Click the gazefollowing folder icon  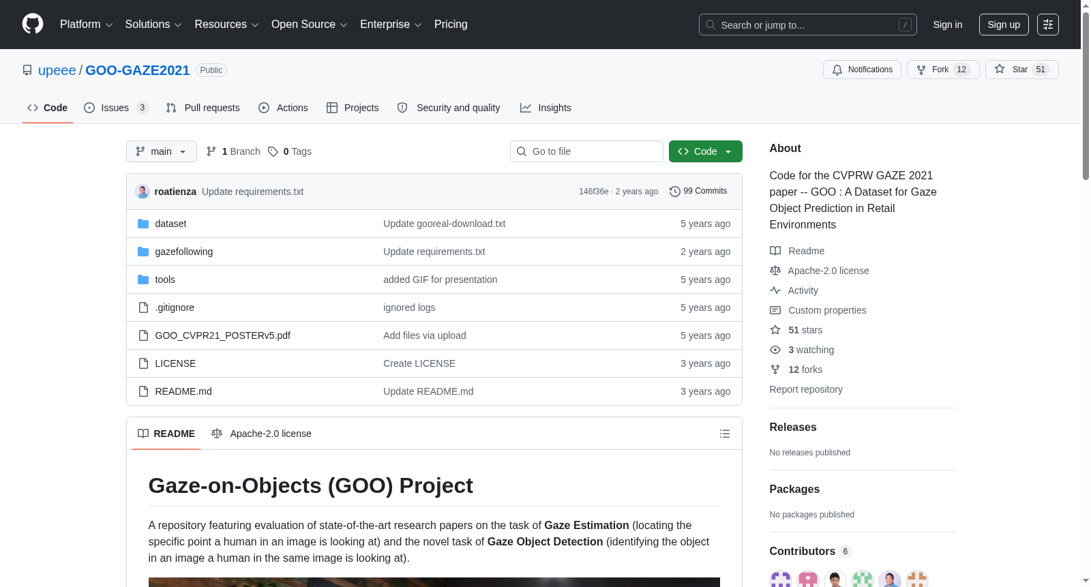click(143, 252)
